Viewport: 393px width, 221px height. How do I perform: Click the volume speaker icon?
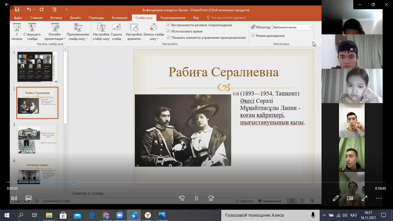[14, 198]
